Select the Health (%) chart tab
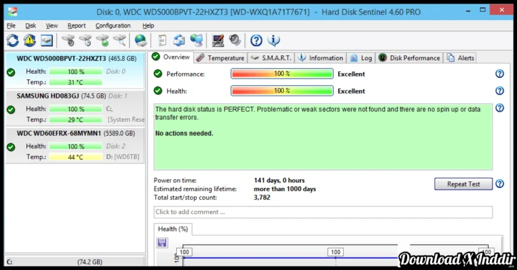This screenshot has width=517, height=270. [173, 229]
